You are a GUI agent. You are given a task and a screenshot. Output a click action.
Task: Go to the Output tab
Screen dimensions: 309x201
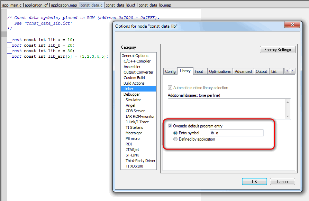[261, 71]
